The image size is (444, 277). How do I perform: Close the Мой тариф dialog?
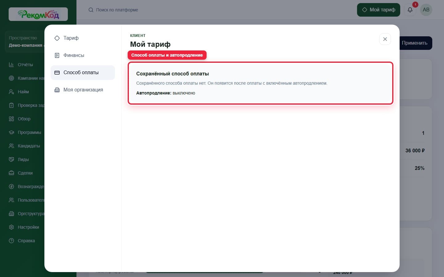(385, 39)
